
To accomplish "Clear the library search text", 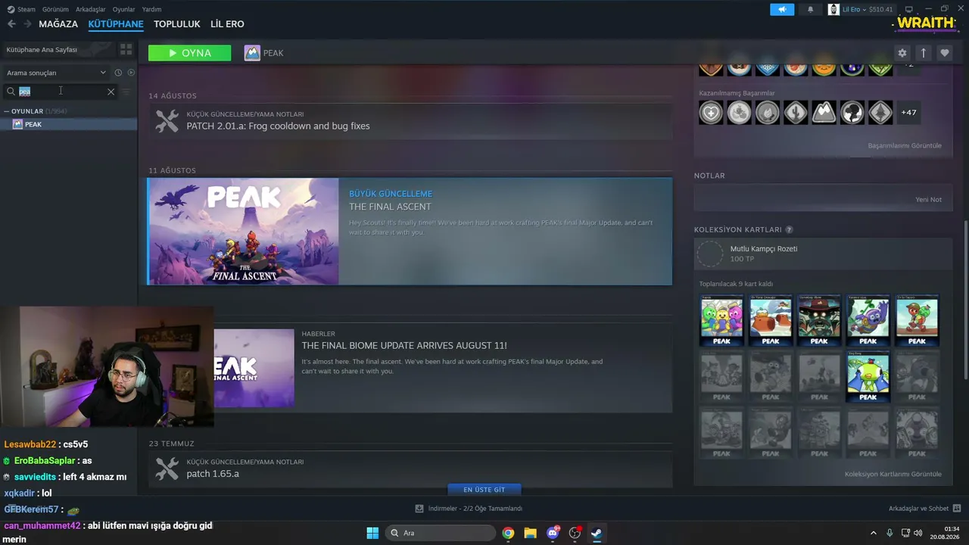I will pyautogui.click(x=111, y=92).
